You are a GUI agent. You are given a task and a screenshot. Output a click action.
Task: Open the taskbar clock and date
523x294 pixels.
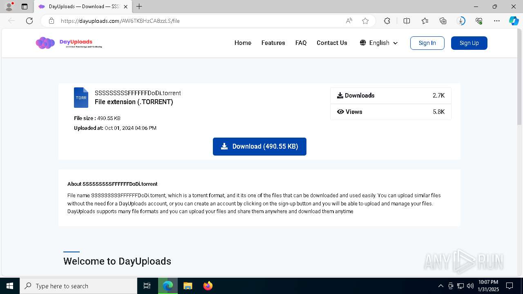[488, 286]
